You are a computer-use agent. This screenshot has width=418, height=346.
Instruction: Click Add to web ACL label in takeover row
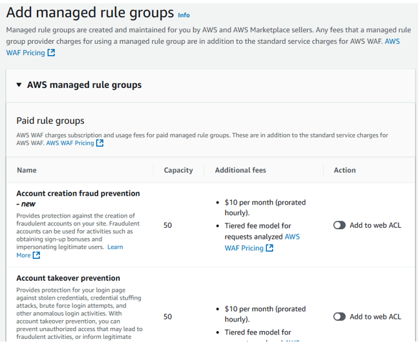point(375,317)
